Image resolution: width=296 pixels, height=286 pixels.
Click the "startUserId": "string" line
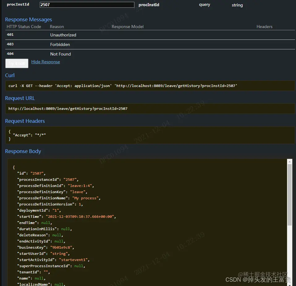tap(44, 254)
